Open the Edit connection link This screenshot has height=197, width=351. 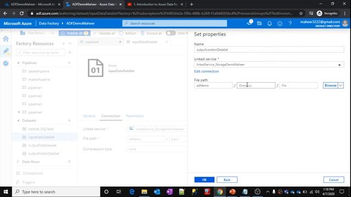pos(206,71)
